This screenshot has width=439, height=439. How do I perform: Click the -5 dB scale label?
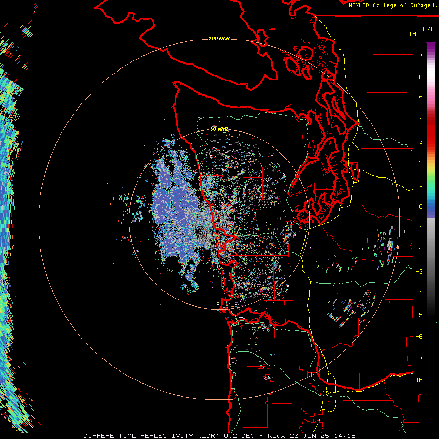(419, 315)
